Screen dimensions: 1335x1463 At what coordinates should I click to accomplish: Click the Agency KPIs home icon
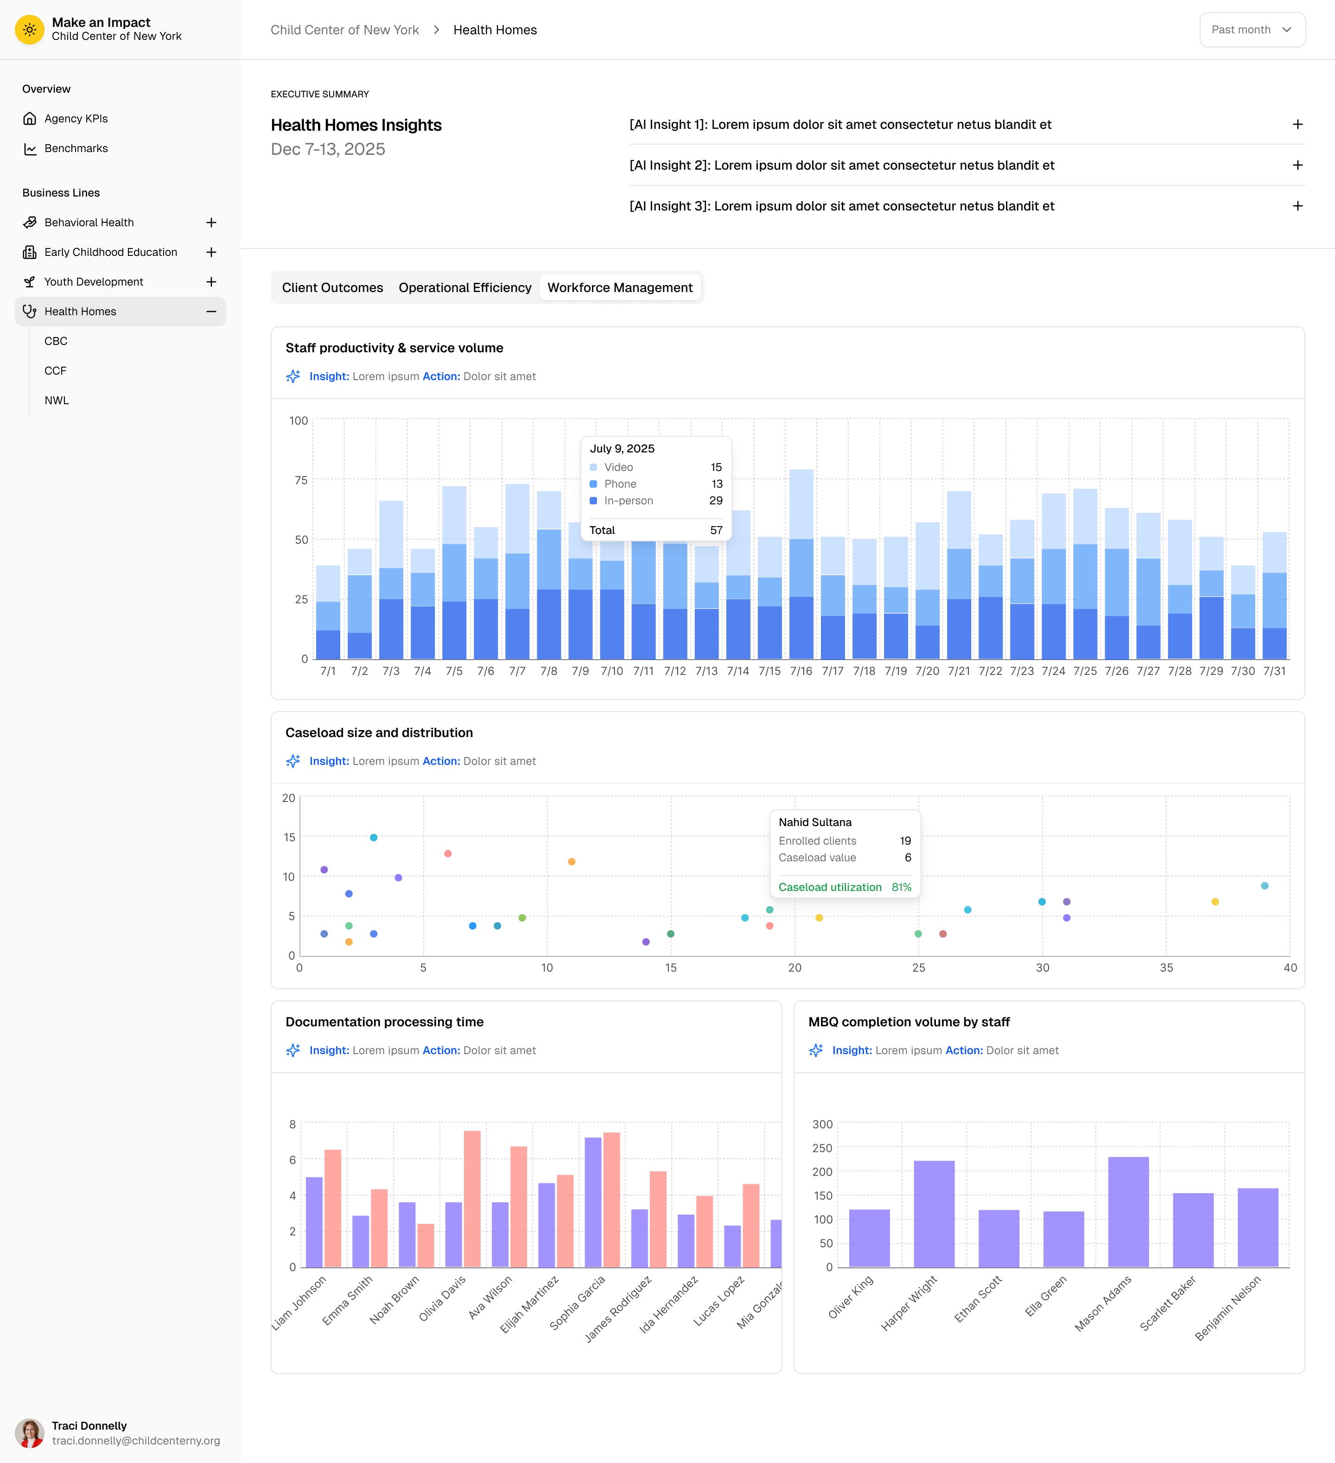(30, 118)
